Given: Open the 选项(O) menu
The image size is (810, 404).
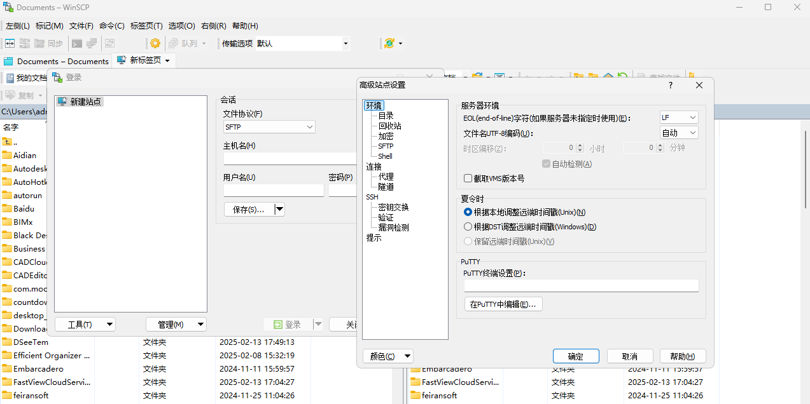Looking at the screenshot, I should click(x=181, y=25).
